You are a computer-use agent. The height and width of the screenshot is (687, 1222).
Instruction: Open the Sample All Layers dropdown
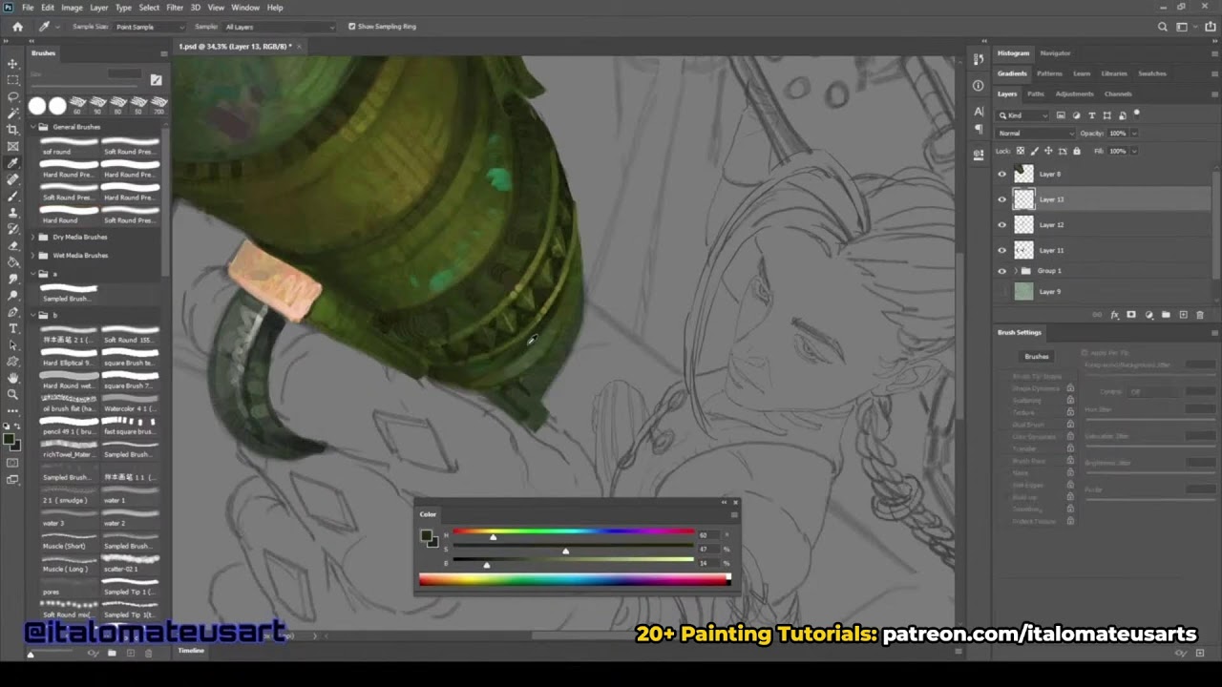(x=280, y=27)
